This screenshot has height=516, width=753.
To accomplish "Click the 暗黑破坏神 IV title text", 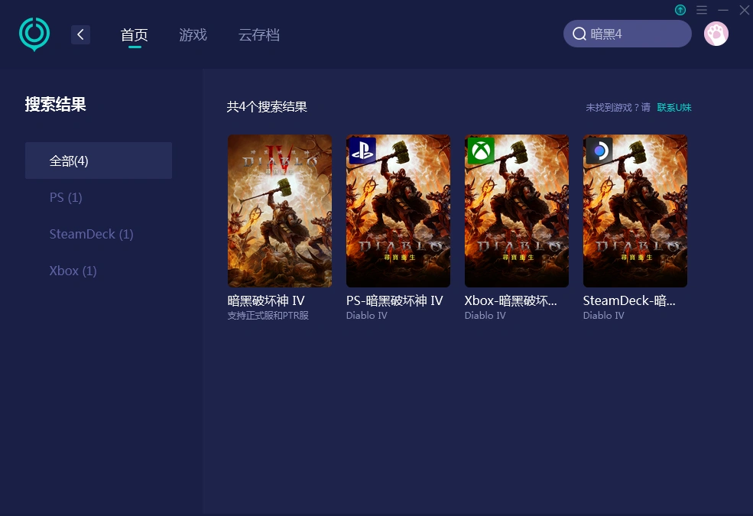I will point(266,300).
